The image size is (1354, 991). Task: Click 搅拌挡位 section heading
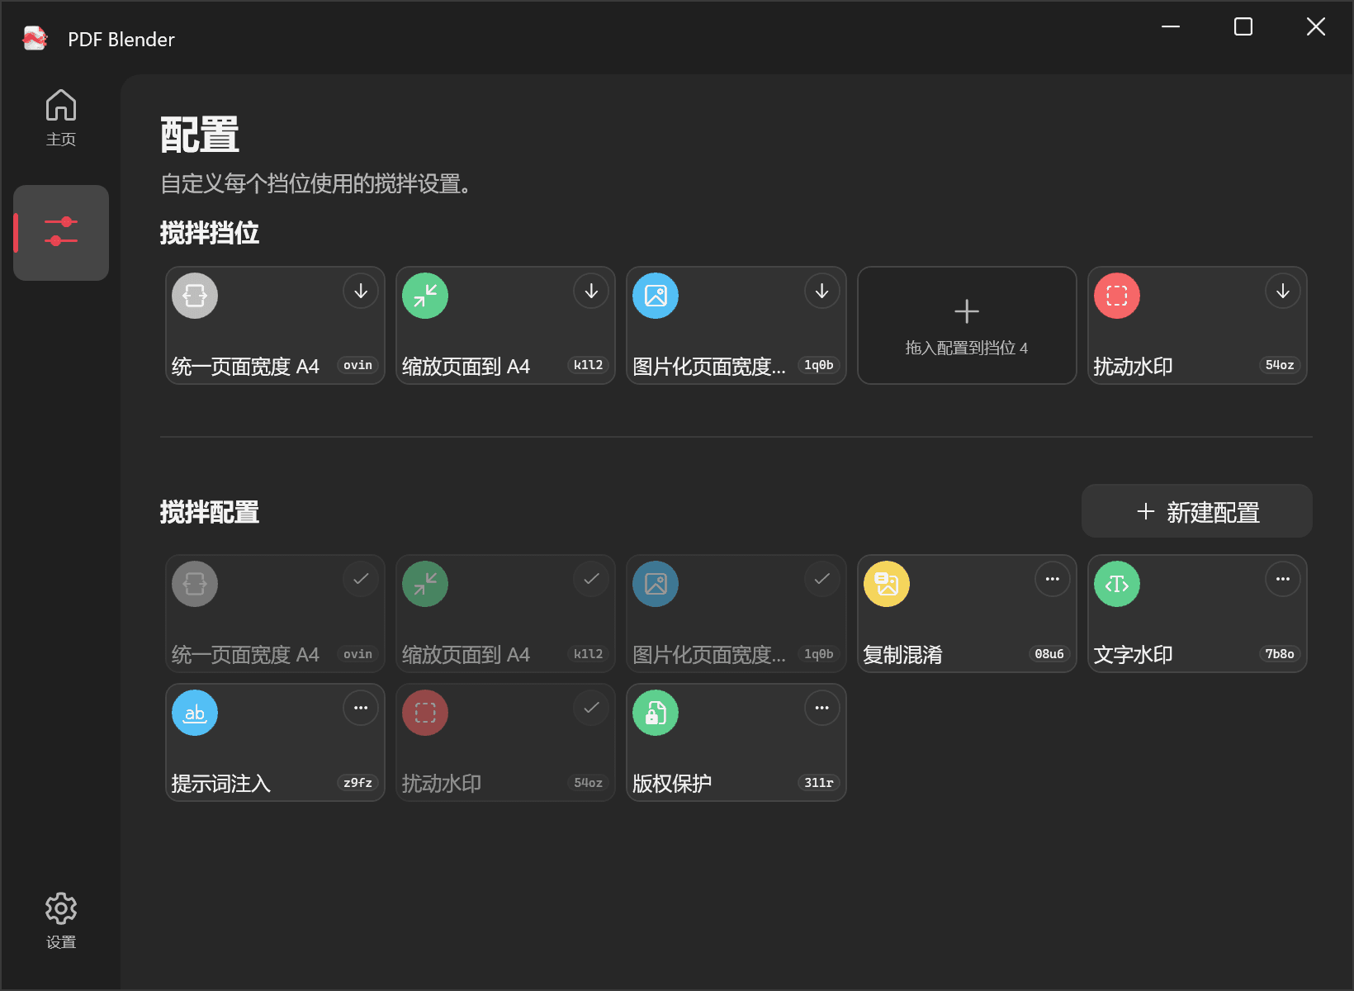[x=210, y=233]
